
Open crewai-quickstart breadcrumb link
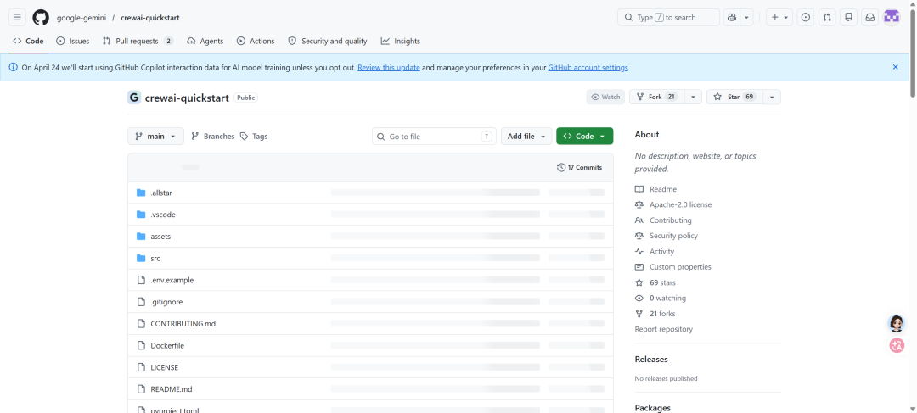150,18
